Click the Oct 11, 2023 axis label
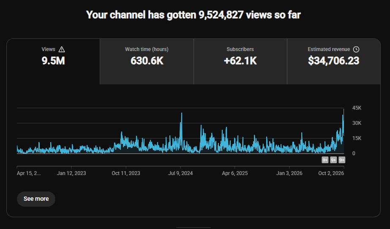The height and width of the screenshot is (229, 390). tap(126, 173)
